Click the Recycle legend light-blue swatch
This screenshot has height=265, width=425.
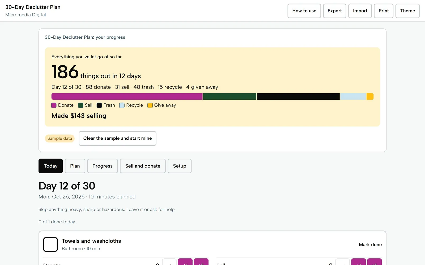pyautogui.click(x=122, y=105)
